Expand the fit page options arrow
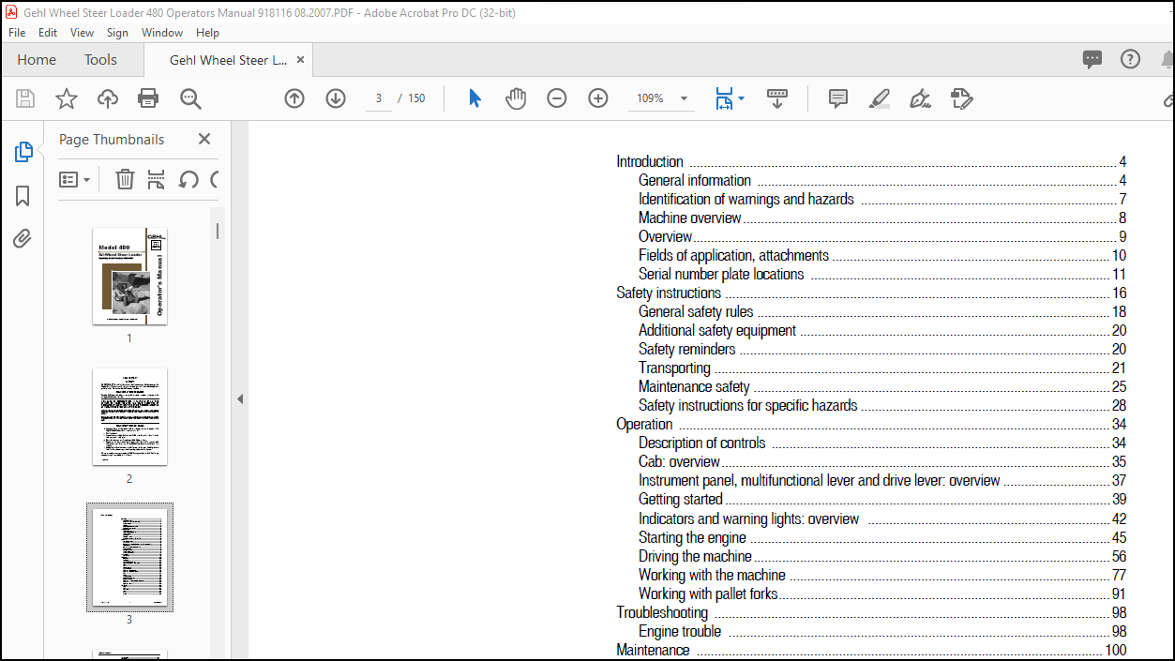The image size is (1175, 661). (742, 98)
